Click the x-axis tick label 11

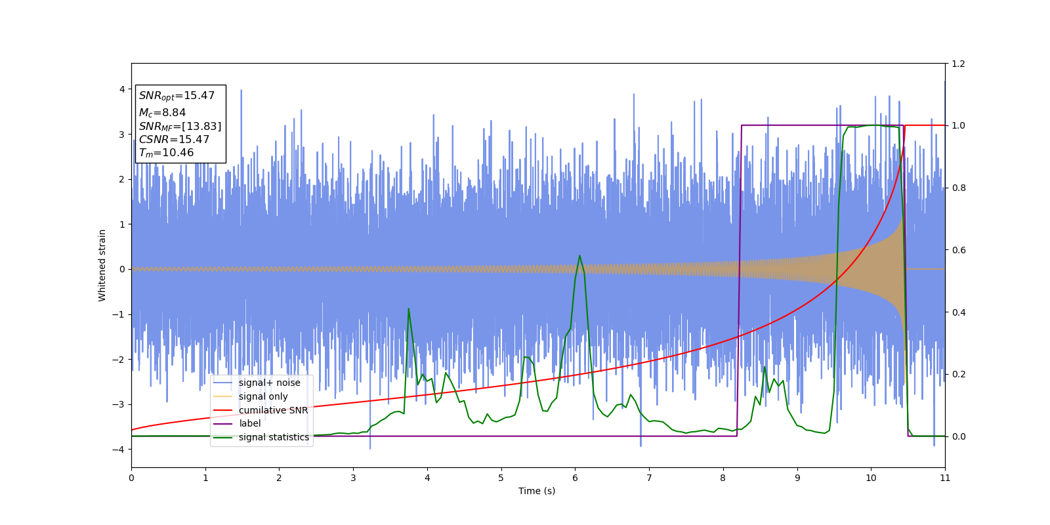(x=945, y=478)
